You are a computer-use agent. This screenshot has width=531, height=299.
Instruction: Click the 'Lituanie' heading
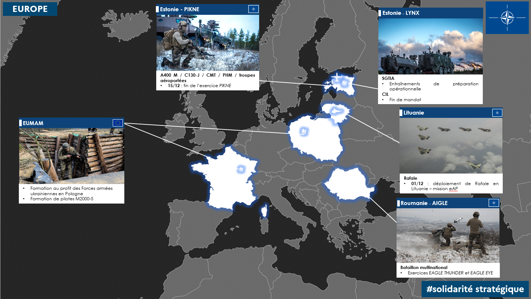pyautogui.click(x=414, y=113)
